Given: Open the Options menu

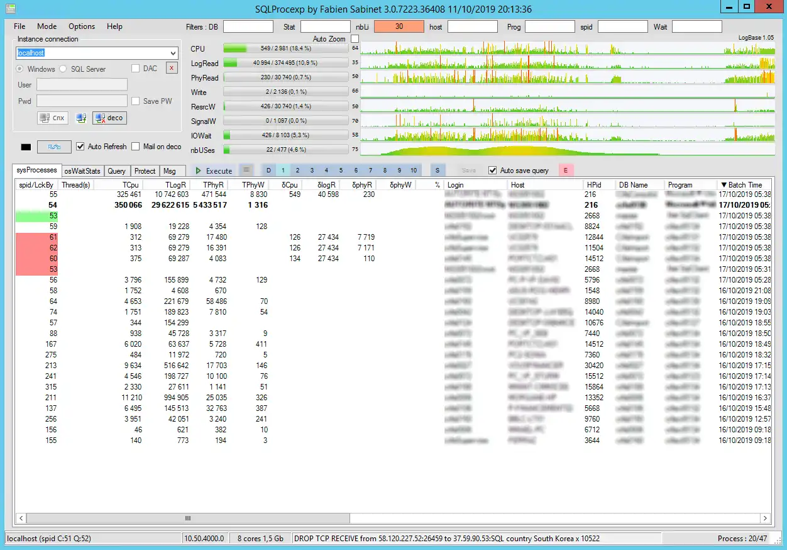Looking at the screenshot, I should point(82,26).
